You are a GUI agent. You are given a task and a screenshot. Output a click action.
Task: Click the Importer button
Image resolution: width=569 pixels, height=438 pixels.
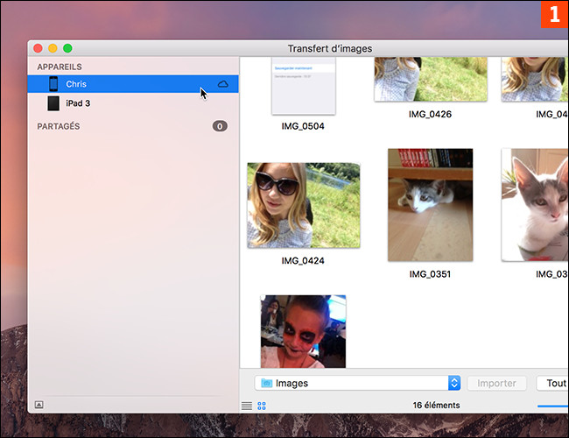point(497,383)
